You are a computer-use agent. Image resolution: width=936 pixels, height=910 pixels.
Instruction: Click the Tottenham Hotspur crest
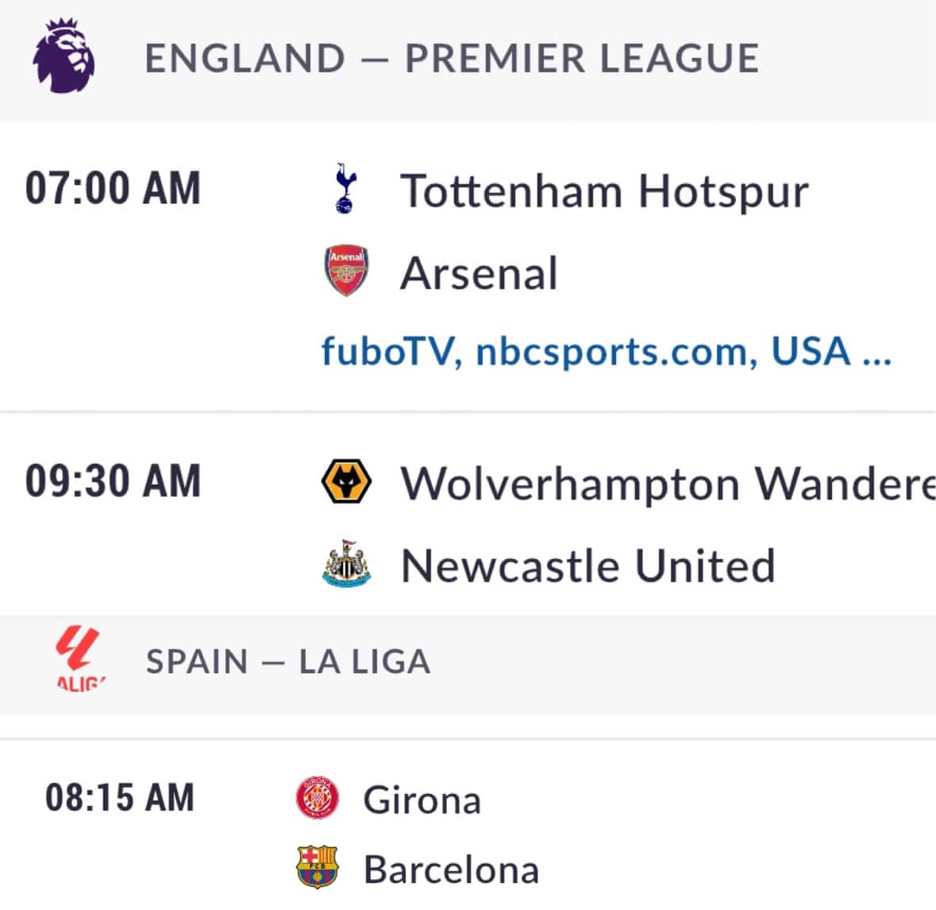pos(346,188)
